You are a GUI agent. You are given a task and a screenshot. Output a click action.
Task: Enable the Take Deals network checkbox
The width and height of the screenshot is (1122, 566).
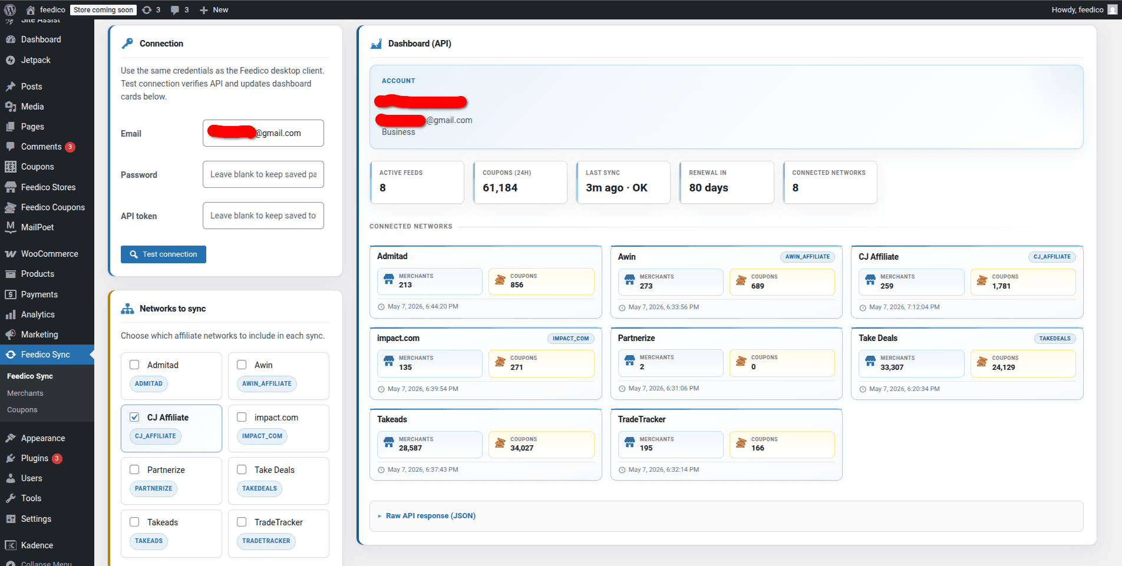(242, 469)
